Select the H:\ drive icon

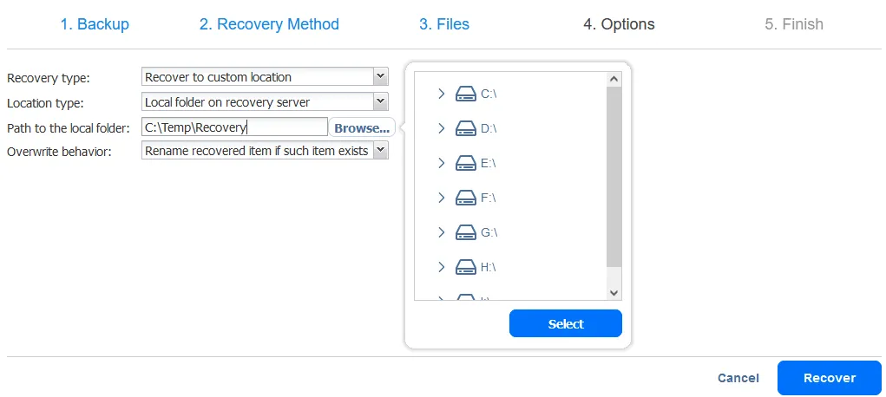click(x=466, y=267)
